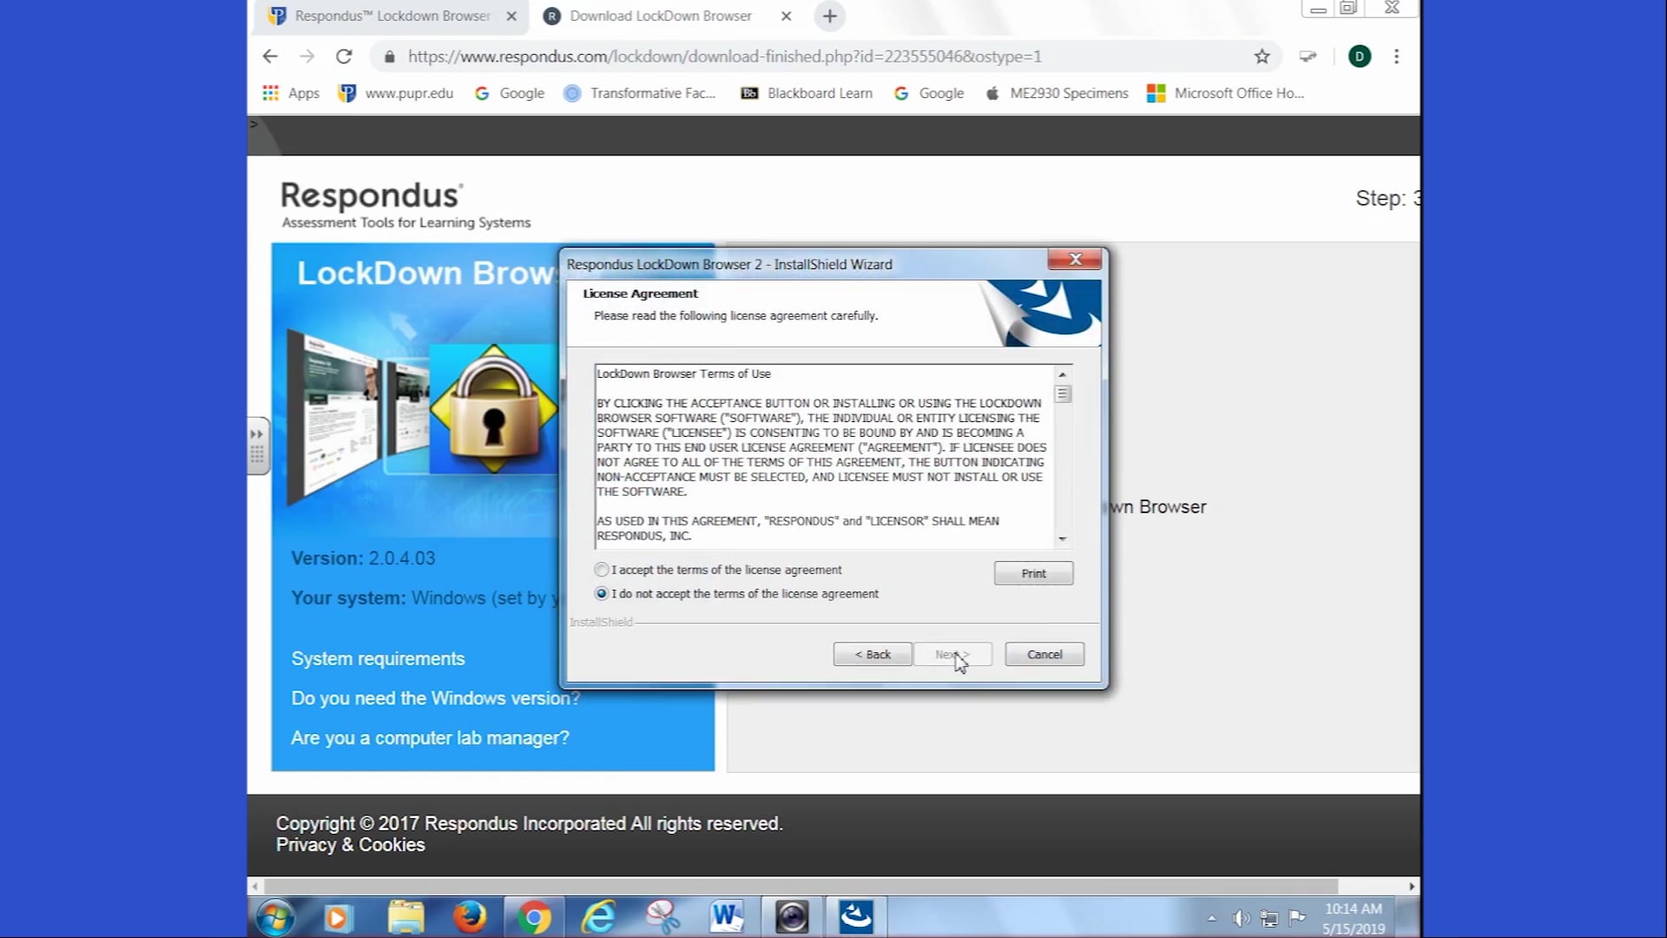Image resolution: width=1667 pixels, height=938 pixels.
Task: Select 'I accept the terms of the license agreement'
Action: point(602,569)
